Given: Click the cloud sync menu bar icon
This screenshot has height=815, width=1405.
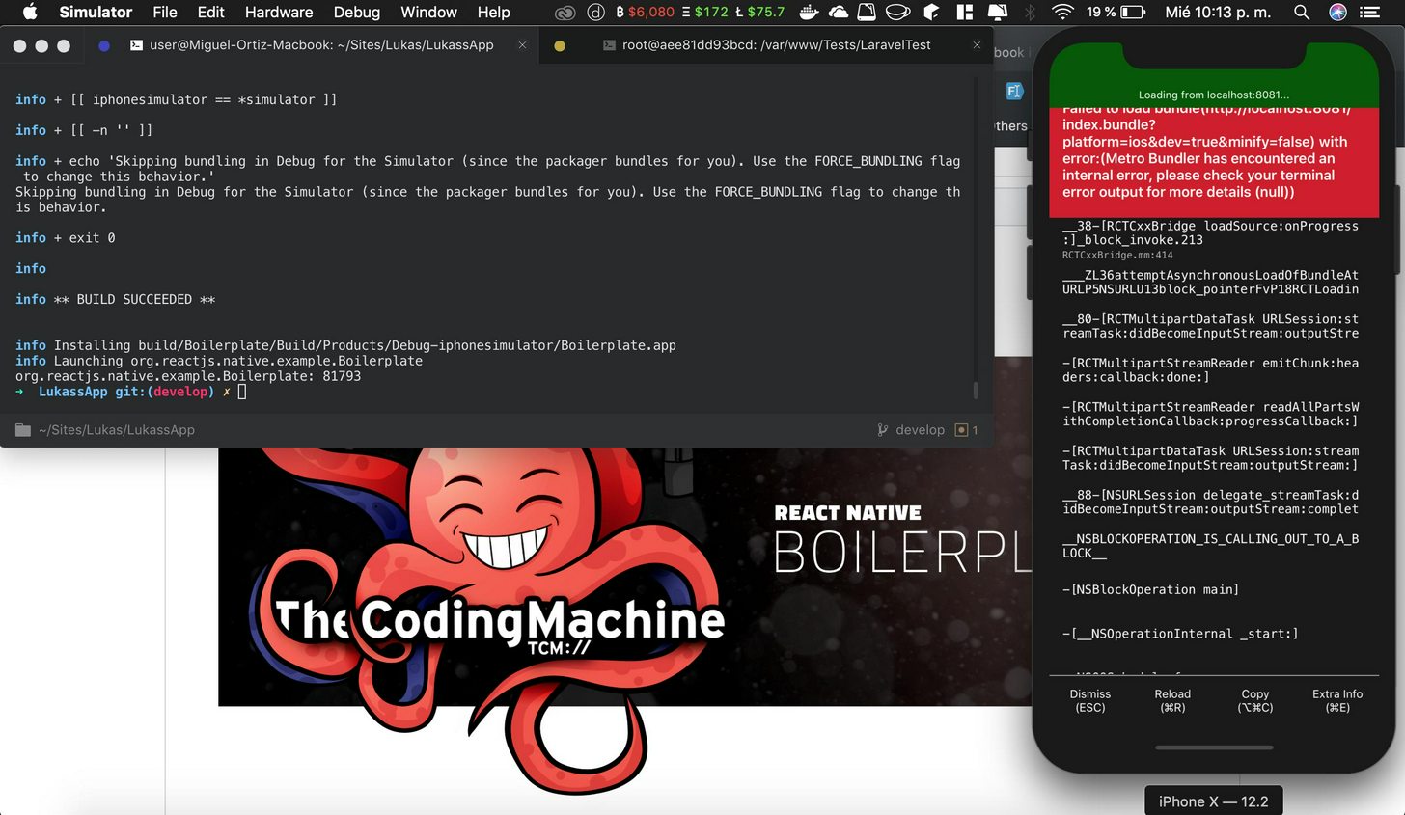Looking at the screenshot, I should 838,13.
